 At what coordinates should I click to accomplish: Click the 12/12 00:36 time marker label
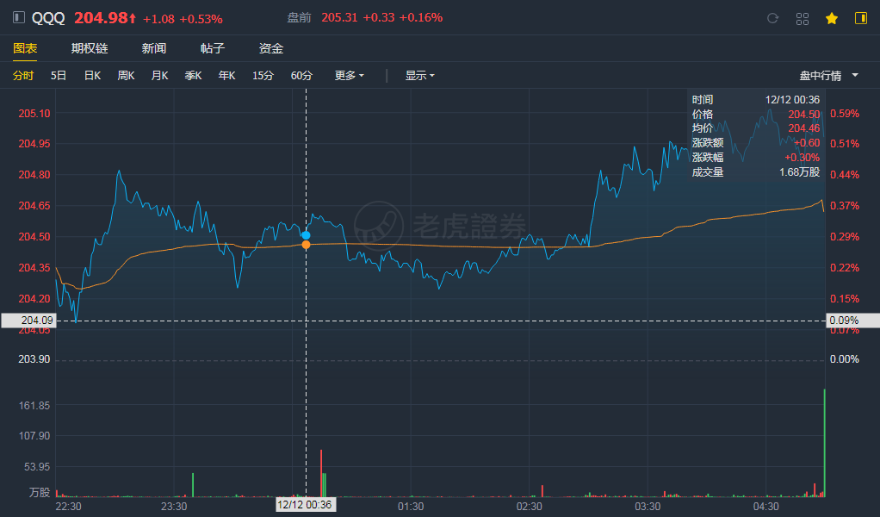(x=305, y=505)
